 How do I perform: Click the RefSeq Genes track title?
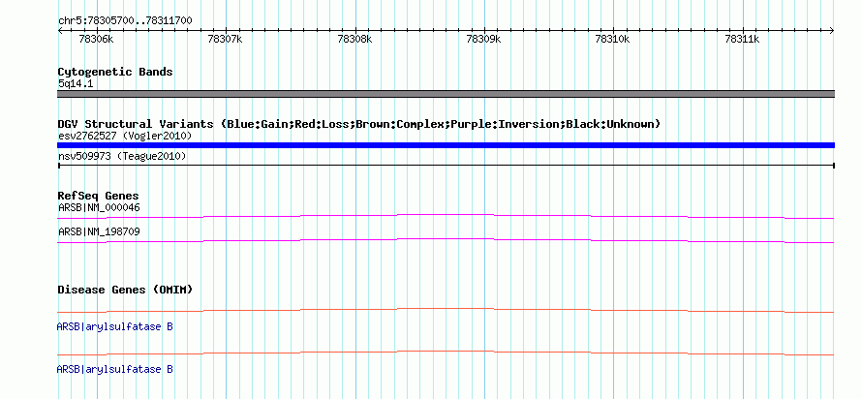coord(99,196)
